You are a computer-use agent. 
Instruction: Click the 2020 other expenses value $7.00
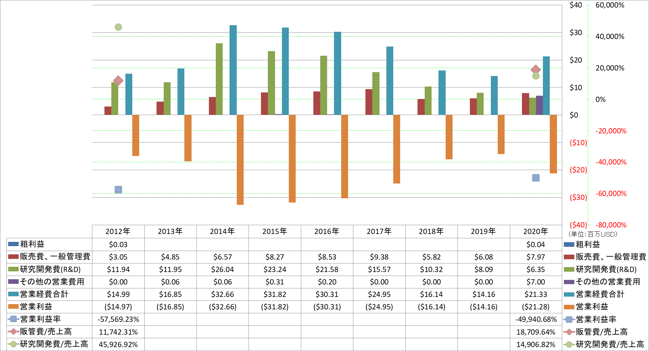click(536, 282)
